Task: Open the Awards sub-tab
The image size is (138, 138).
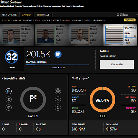Action: click(x=87, y=20)
